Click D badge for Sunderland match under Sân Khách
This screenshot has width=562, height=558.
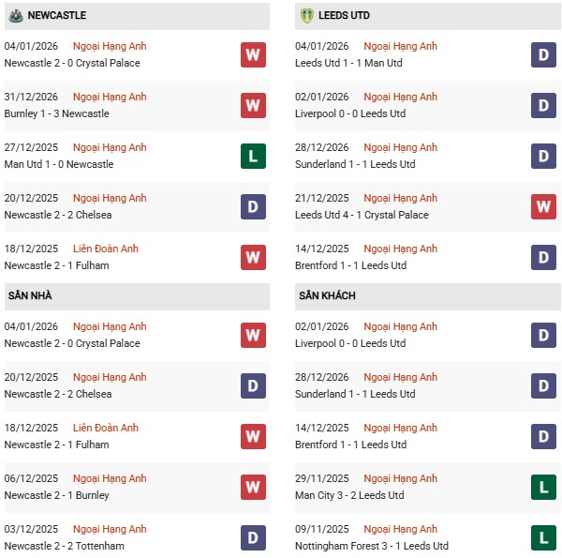click(x=543, y=385)
